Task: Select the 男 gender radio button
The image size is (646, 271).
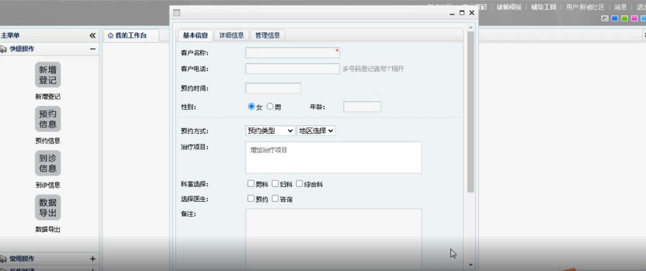Action: tap(270, 106)
